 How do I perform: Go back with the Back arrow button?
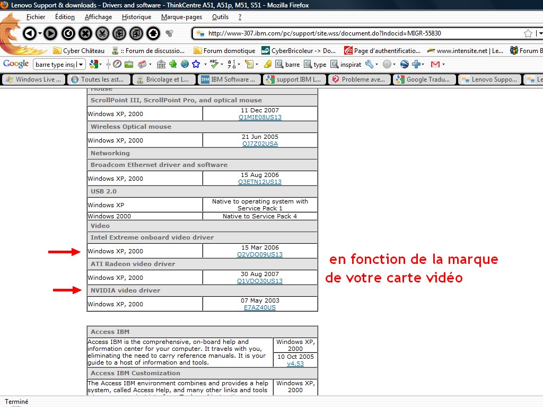(30, 33)
